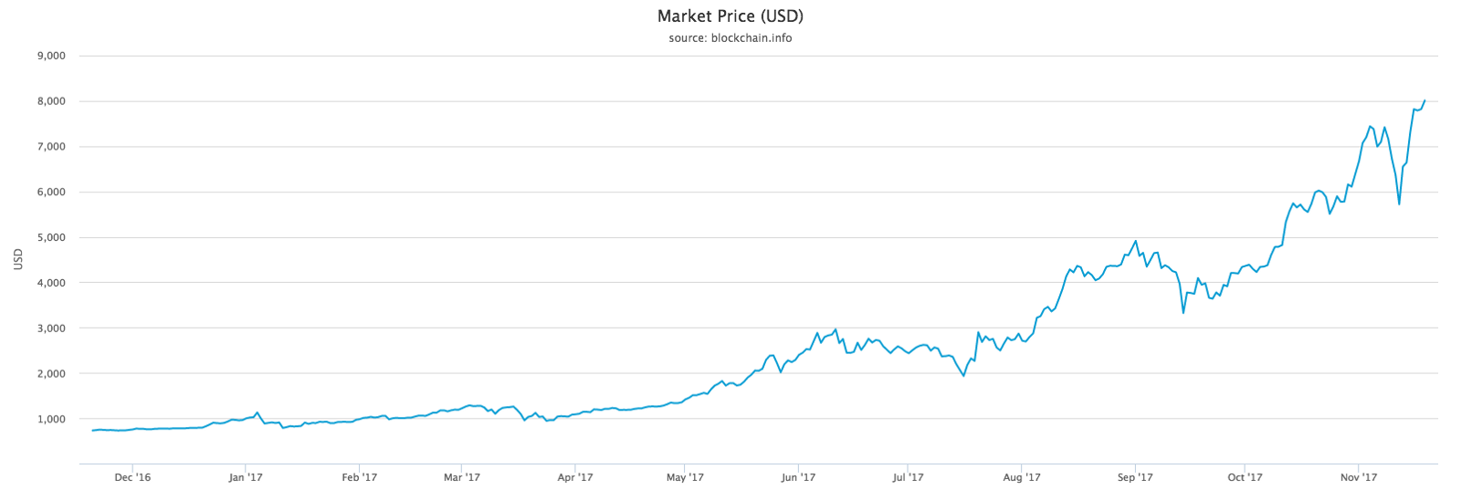Open the 'source: blockchain.info' text
The image size is (1461, 500).
730,38
